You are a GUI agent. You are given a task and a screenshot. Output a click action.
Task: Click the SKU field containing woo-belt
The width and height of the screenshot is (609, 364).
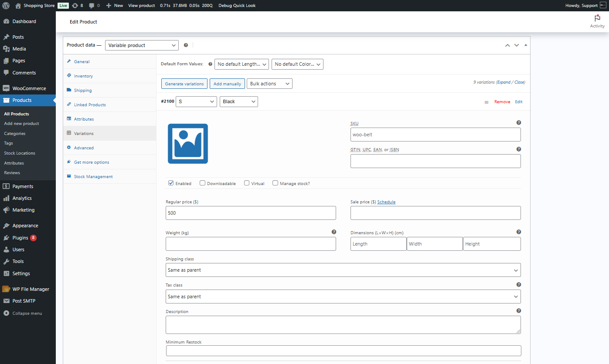435,135
